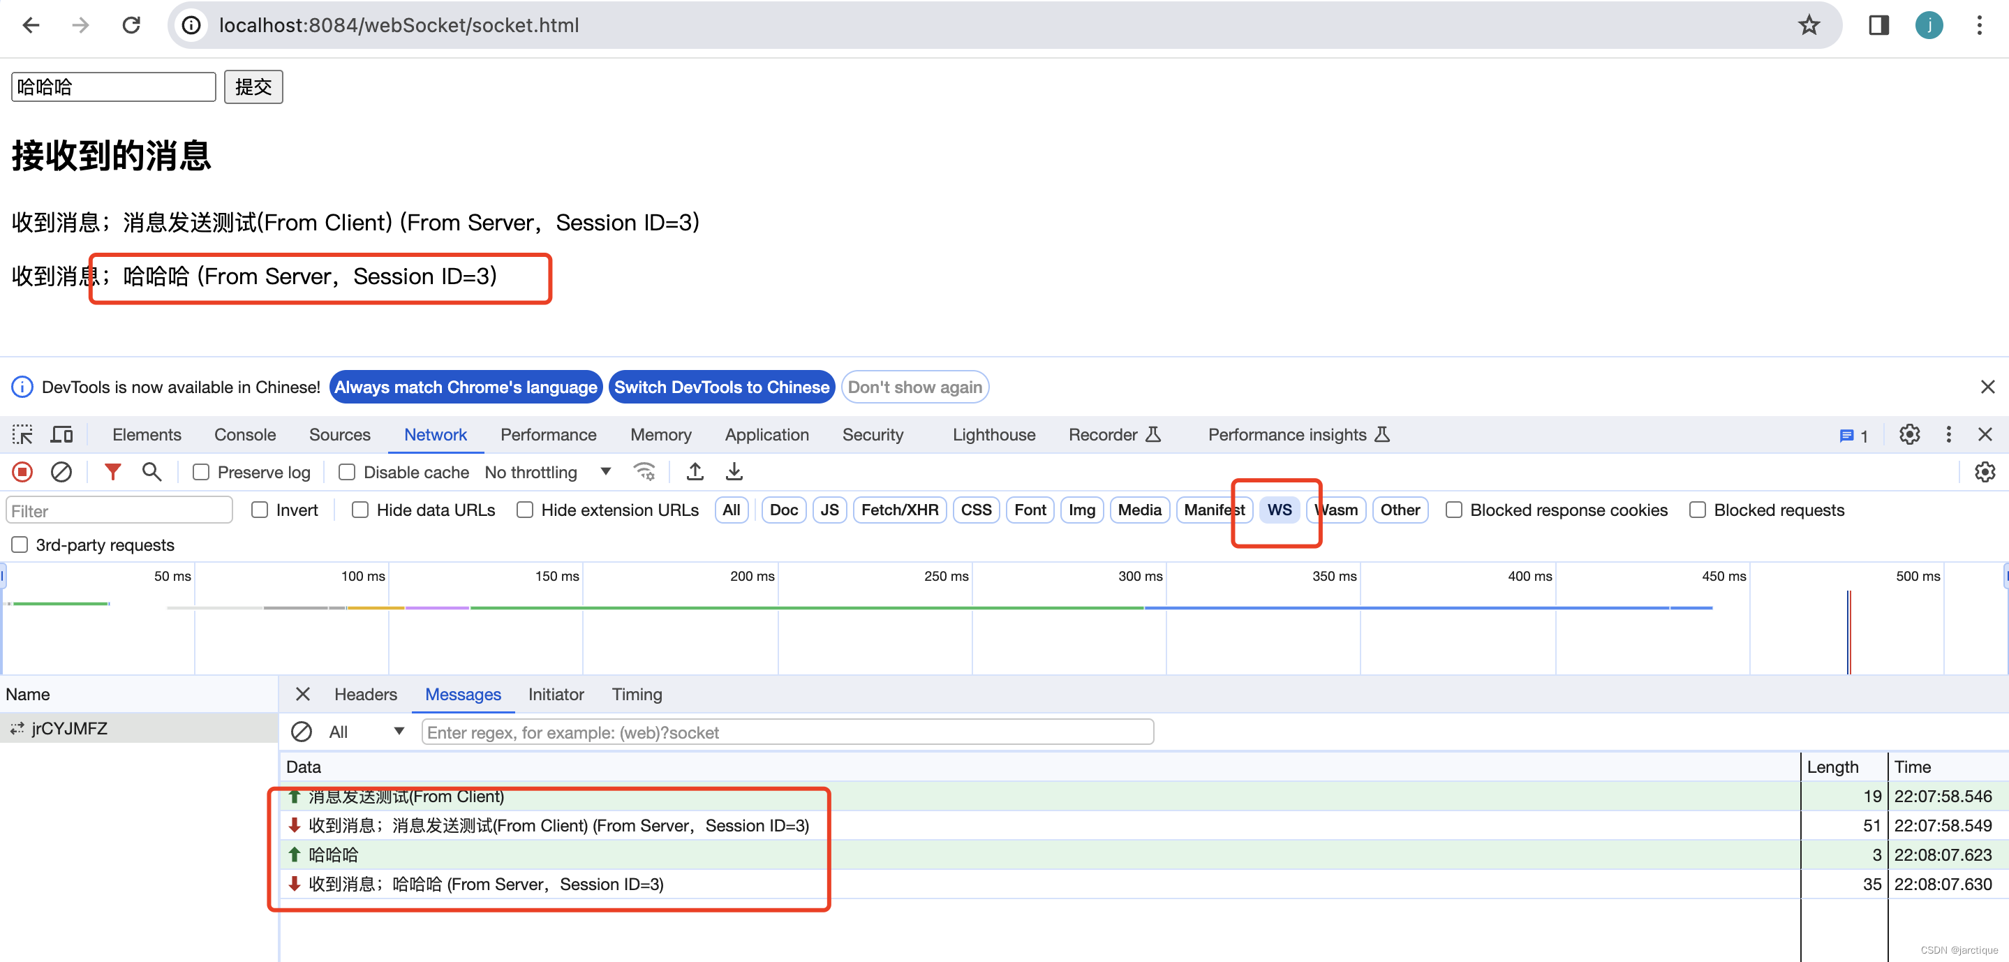Switch to the Console tab
The height and width of the screenshot is (962, 2009).
click(x=245, y=435)
